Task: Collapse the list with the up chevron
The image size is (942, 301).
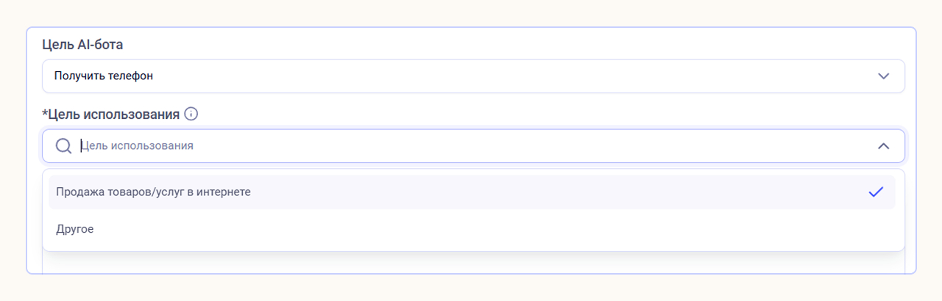Action: (883, 146)
